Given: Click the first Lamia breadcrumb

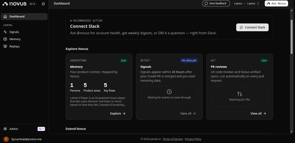Looking at the screenshot, I should pos(238,3).
